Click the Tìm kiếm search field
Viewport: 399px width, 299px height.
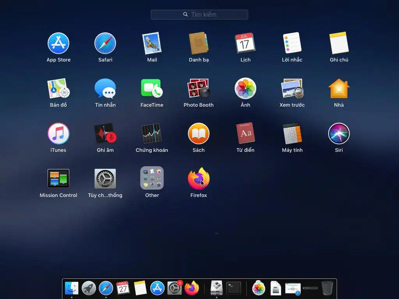point(199,14)
